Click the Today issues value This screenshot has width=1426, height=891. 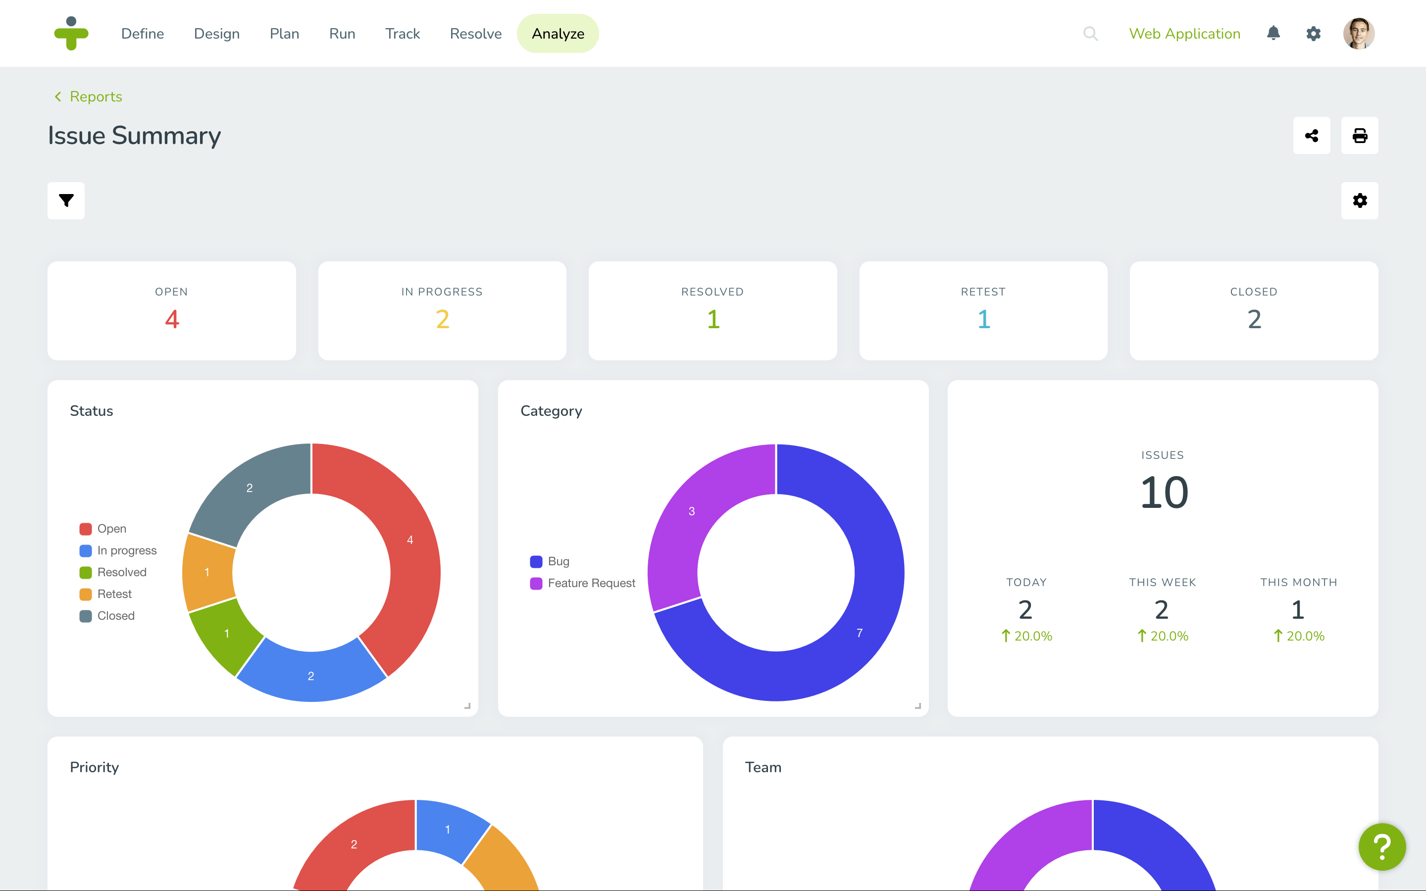(1025, 609)
